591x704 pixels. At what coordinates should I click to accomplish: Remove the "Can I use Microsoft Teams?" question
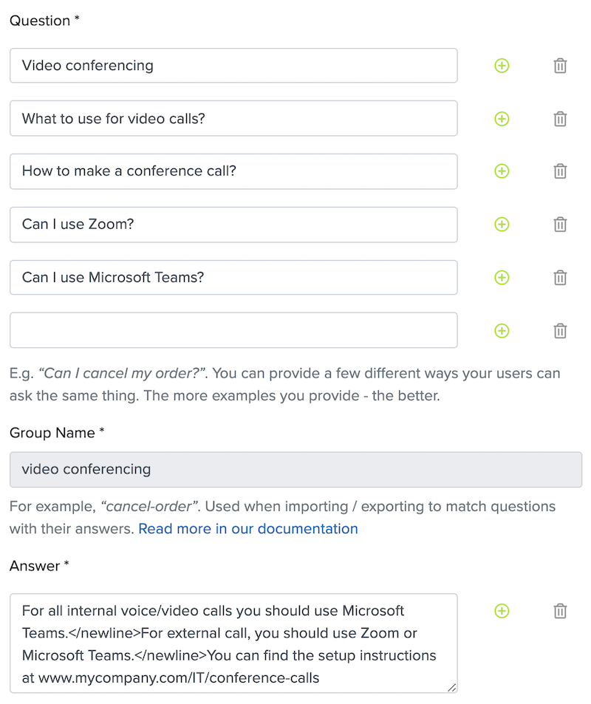[x=560, y=278]
